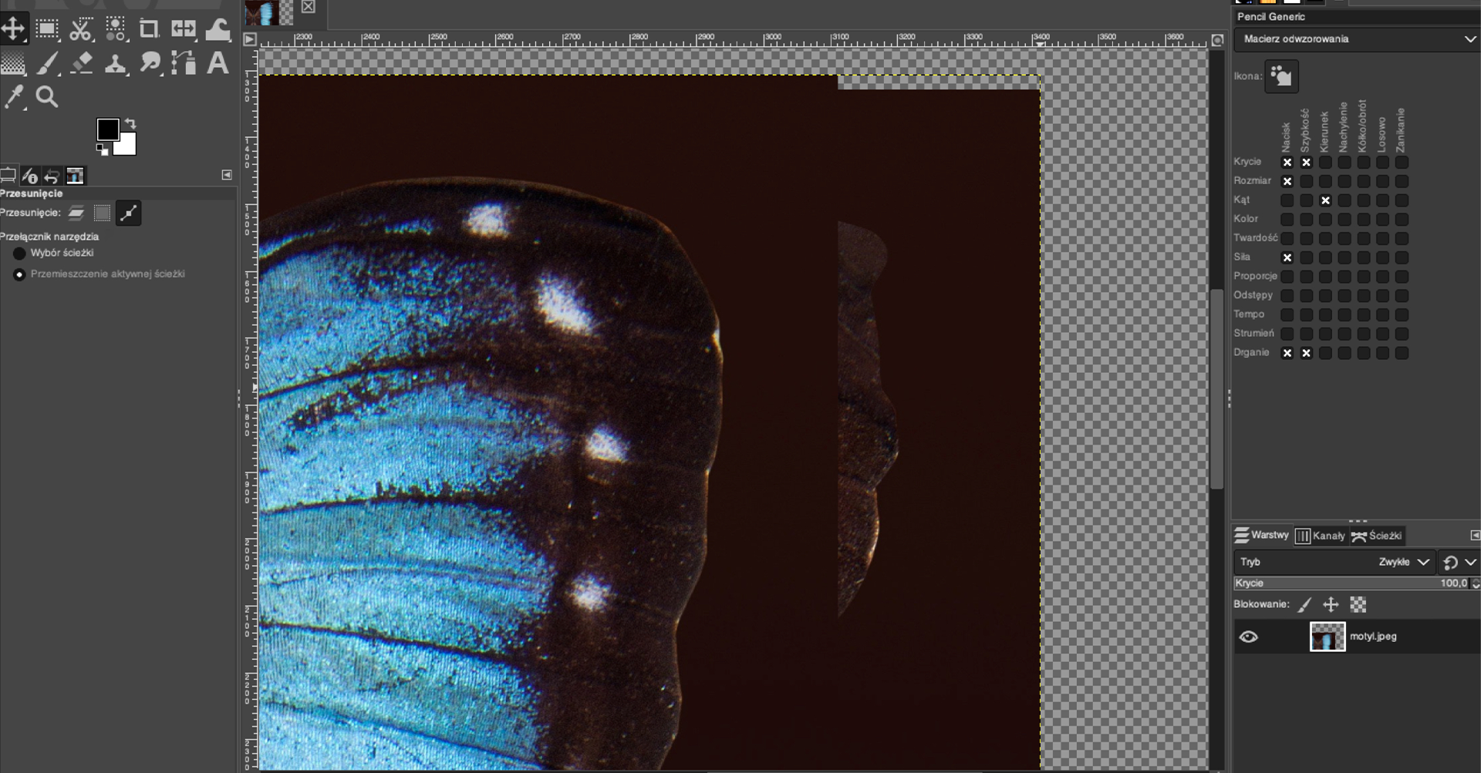Activate the Crop tool

pyautogui.click(x=148, y=29)
